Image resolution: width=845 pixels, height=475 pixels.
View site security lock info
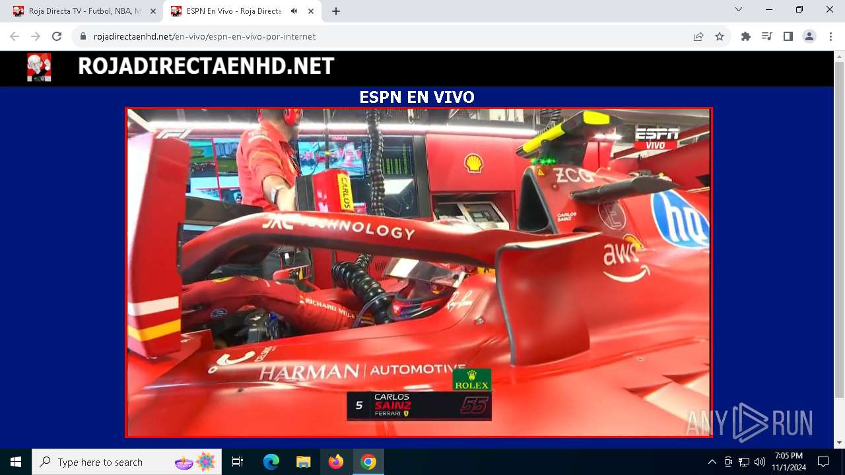[x=83, y=37]
